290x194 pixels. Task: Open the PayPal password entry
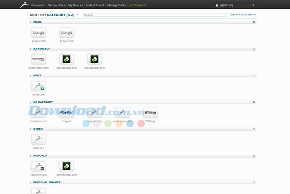click(x=67, y=113)
